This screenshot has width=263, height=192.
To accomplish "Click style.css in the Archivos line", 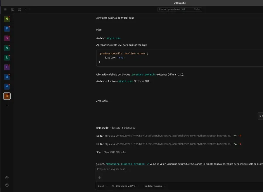I will point(125,81).
